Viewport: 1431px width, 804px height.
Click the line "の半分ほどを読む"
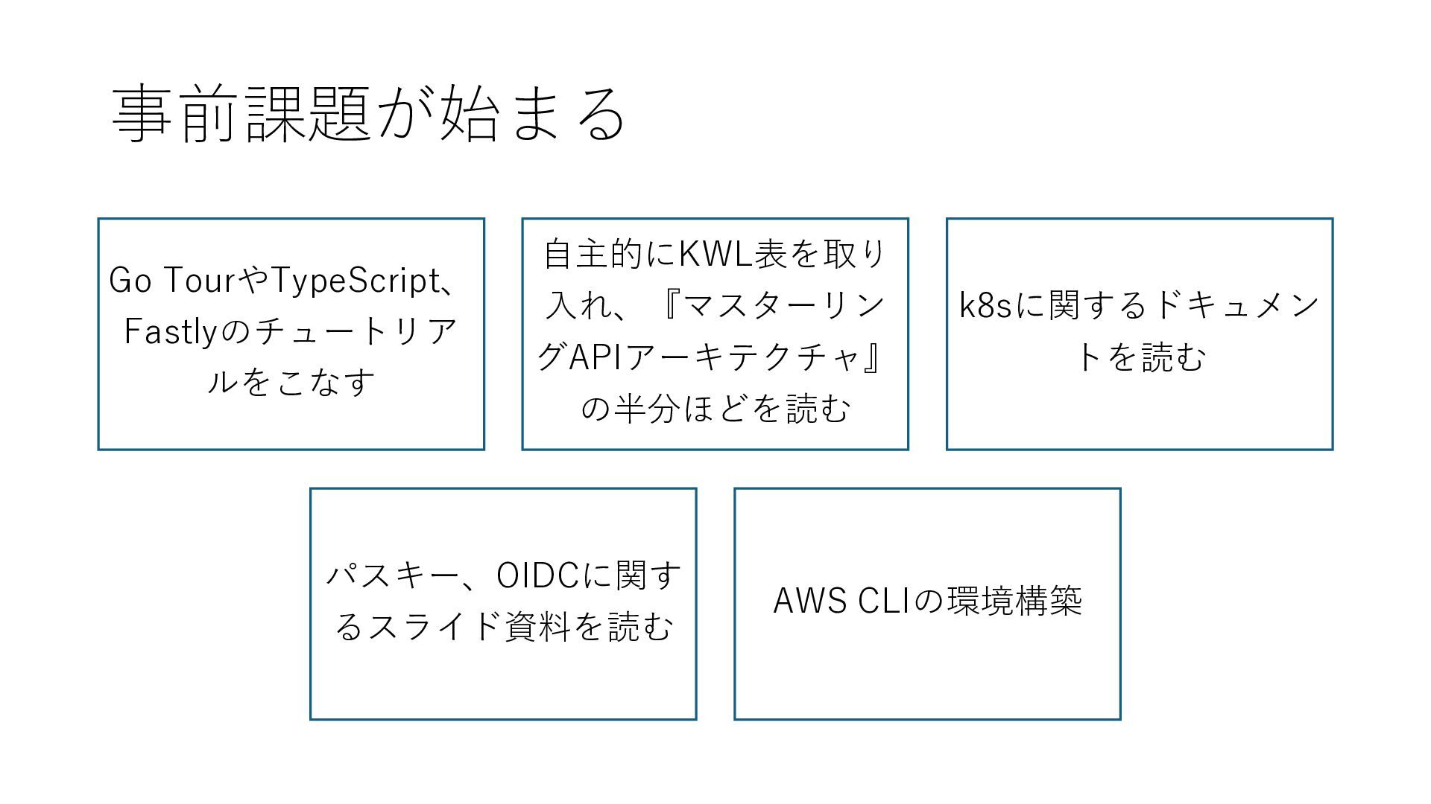tap(715, 409)
